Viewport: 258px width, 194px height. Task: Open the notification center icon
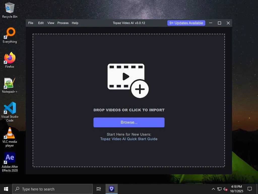click(x=250, y=189)
